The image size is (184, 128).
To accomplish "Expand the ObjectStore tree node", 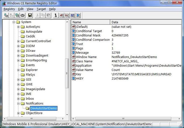I will tap(18, 113).
